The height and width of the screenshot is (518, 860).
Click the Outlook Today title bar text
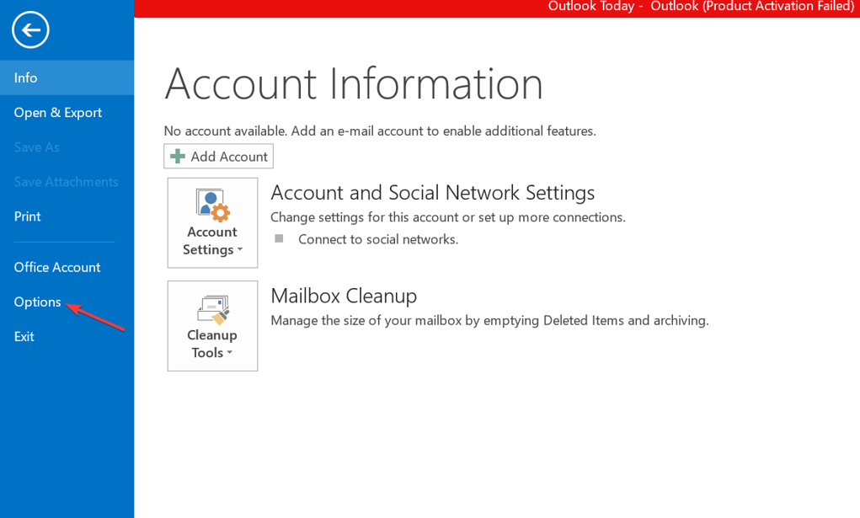click(x=701, y=7)
